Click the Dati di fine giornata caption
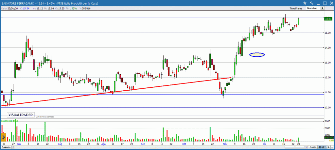Viewport: 335px width, 150px height. 45,117
